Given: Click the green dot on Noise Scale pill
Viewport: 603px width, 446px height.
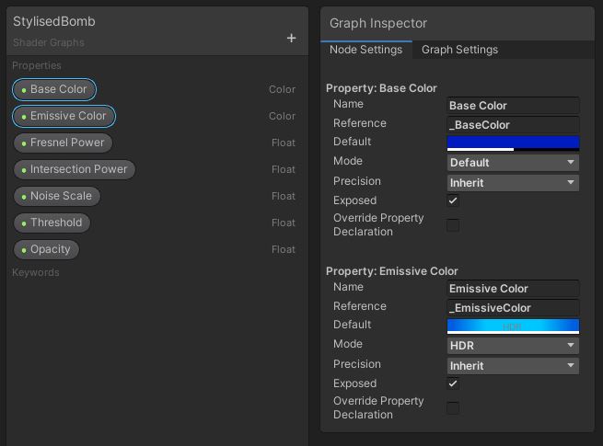Looking at the screenshot, I should pyautogui.click(x=24, y=197).
